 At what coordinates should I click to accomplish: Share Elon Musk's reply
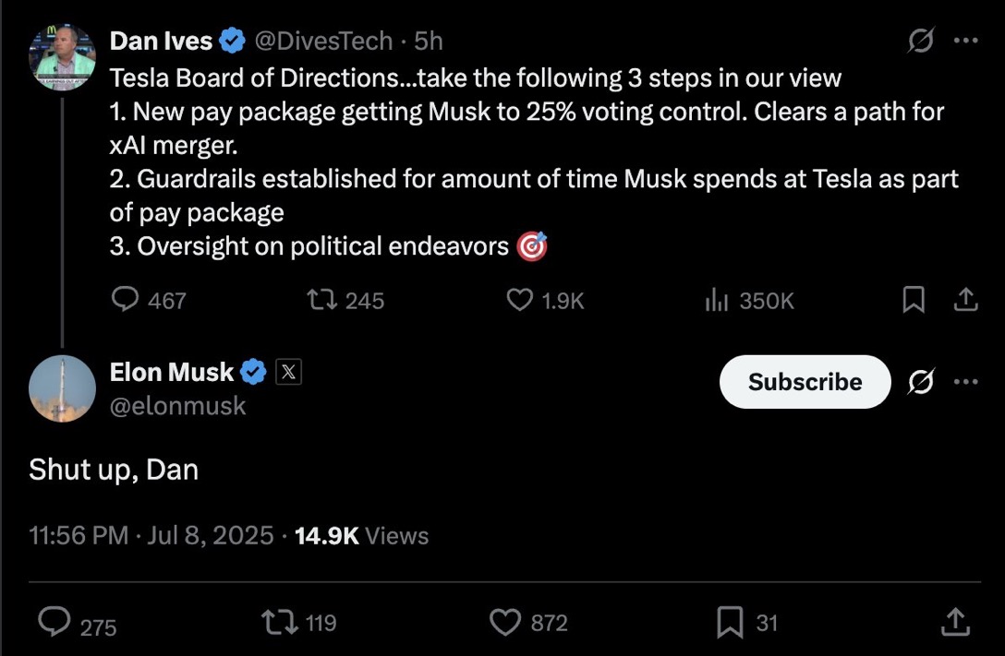click(955, 623)
